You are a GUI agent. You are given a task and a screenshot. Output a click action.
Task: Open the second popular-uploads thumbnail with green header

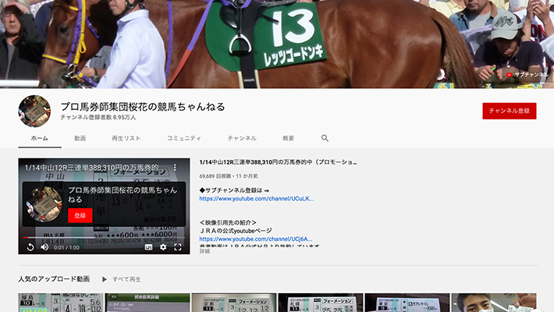[147, 303]
